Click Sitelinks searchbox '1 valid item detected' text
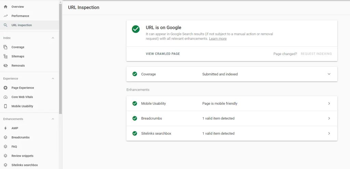Viewport: 350px width, 169px height. coord(218,134)
